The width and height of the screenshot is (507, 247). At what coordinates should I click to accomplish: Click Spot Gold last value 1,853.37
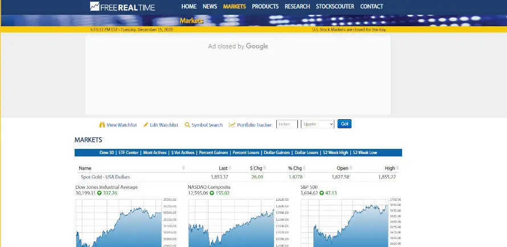(219, 177)
